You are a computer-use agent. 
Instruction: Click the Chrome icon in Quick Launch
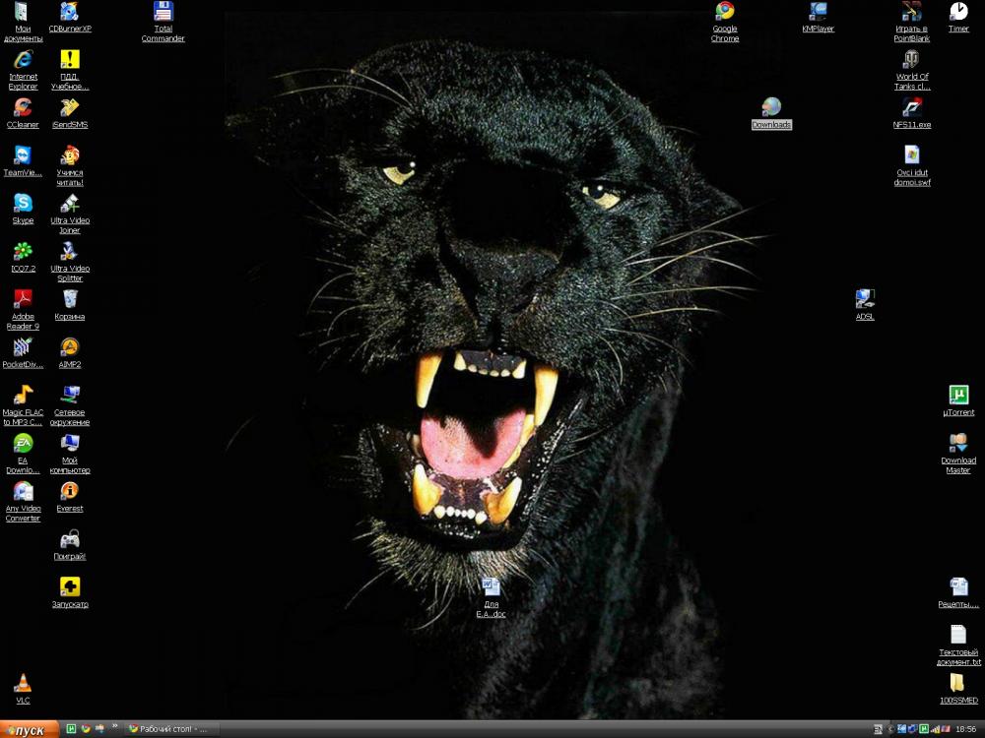(85, 729)
